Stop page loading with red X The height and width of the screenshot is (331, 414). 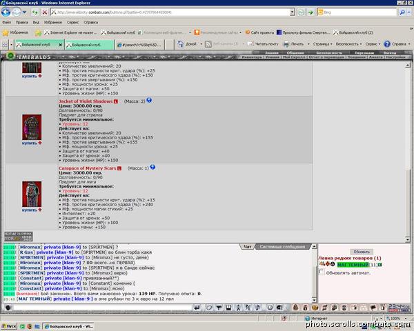tap(45, 12)
